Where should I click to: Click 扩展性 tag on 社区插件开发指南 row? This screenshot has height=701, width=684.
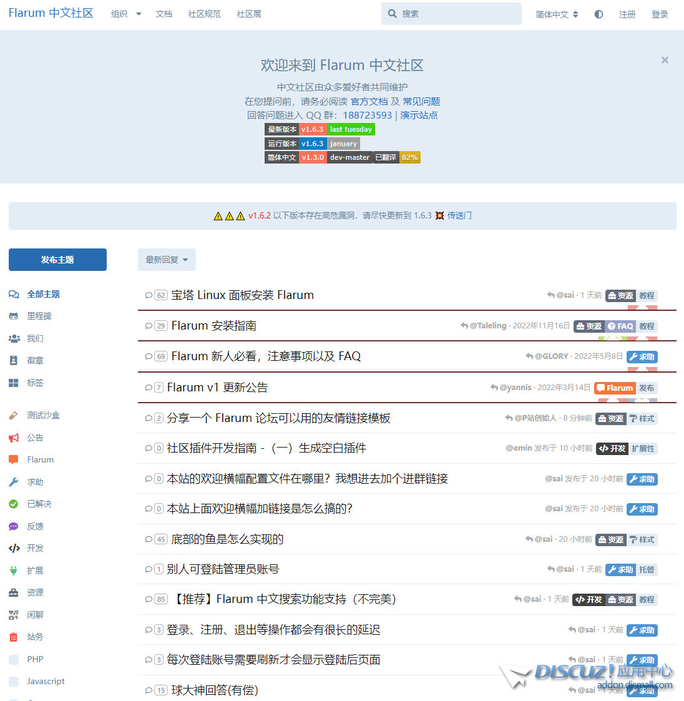coord(643,448)
